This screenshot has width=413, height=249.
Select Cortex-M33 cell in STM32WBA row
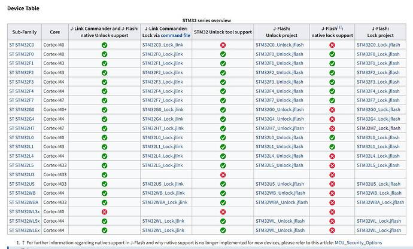point(55,202)
